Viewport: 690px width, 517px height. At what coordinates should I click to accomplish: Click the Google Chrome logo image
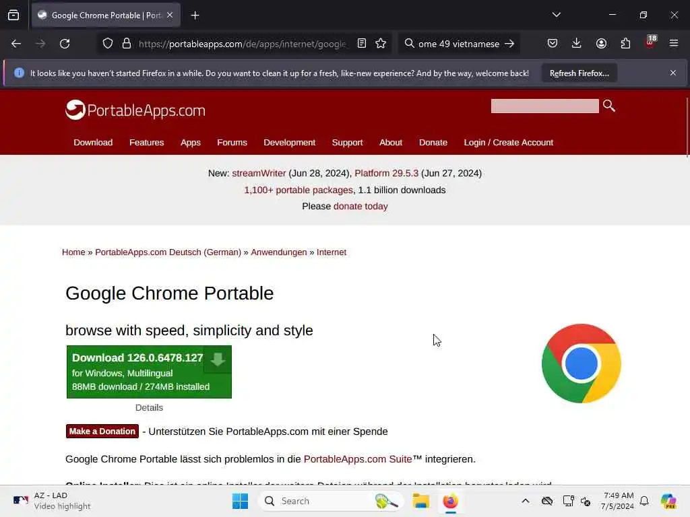click(x=582, y=364)
